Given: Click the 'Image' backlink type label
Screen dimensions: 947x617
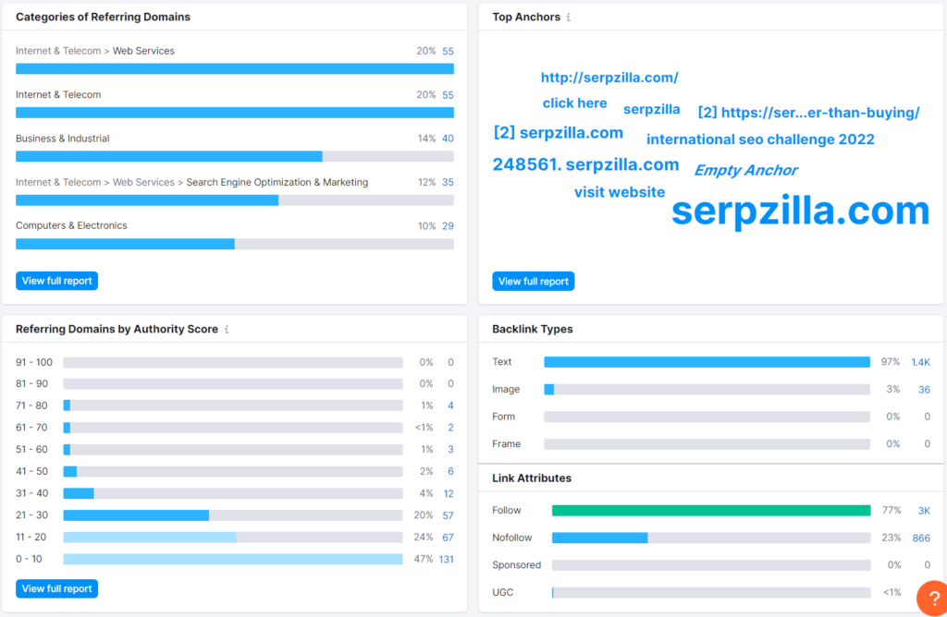Looking at the screenshot, I should [506, 390].
